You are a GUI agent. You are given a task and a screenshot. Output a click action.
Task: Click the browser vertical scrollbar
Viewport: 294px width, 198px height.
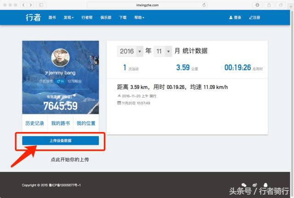[292, 103]
